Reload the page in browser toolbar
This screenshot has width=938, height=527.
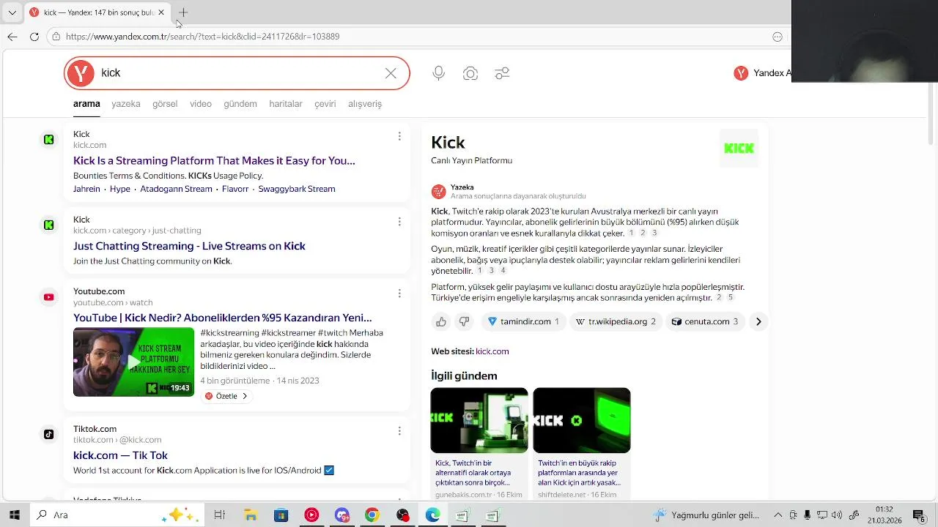point(34,37)
